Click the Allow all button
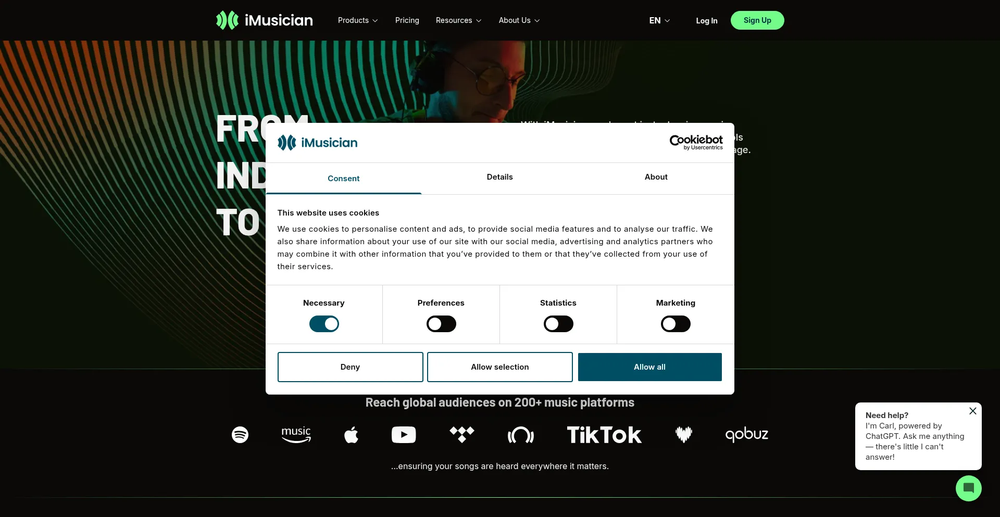Screen dimensions: 1000x517 tap(650, 367)
